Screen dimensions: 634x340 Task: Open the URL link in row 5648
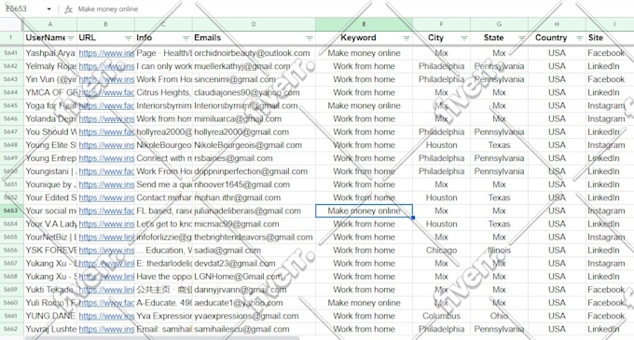click(106, 145)
